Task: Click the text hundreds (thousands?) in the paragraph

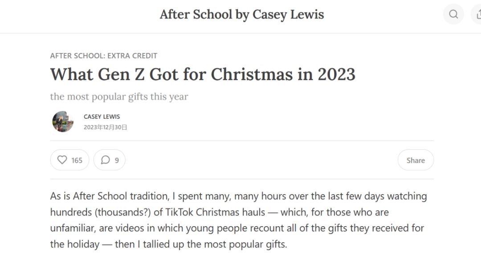Action: (x=101, y=212)
